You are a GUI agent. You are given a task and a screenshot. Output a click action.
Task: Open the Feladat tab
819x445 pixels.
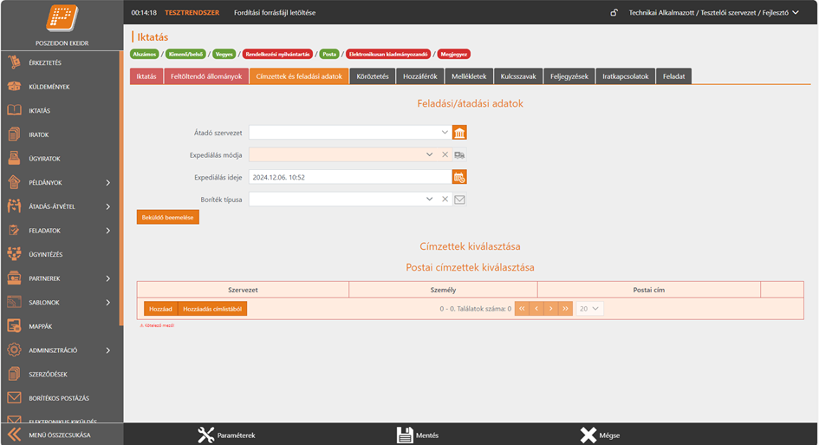pos(673,76)
